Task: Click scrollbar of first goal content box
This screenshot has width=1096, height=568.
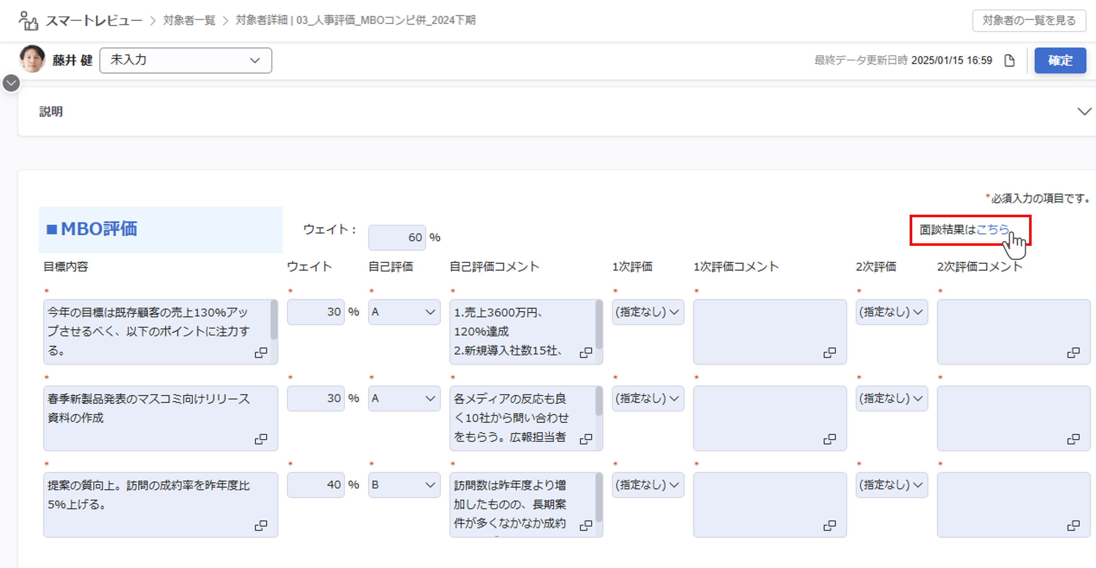Action: [274, 320]
